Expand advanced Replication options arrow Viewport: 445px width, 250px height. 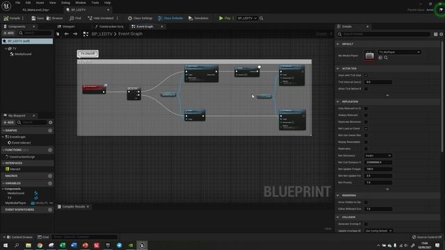coord(387,189)
